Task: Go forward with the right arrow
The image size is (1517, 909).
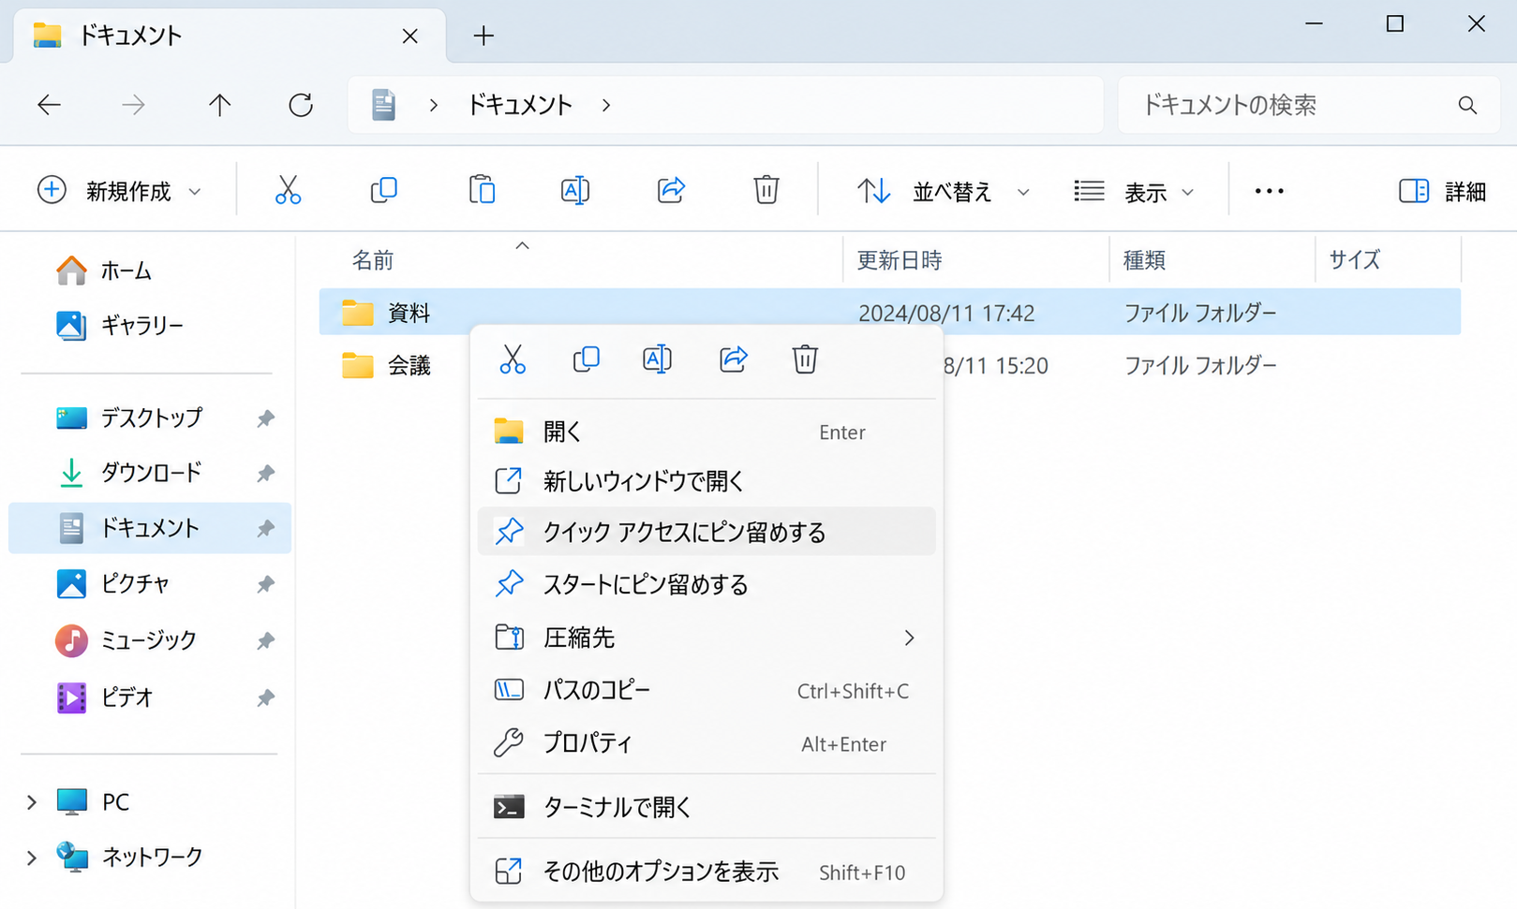Action: coord(133,105)
